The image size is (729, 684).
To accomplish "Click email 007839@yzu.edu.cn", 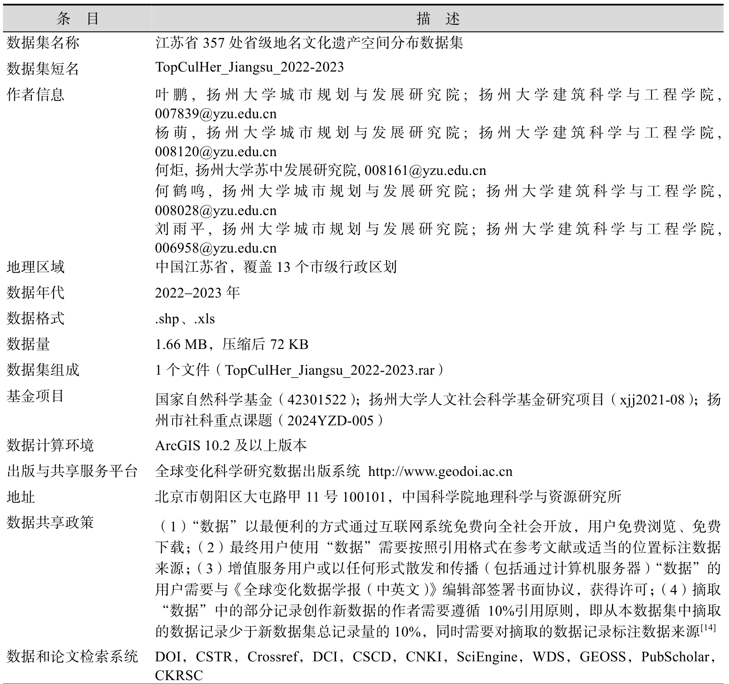I will click(x=216, y=114).
